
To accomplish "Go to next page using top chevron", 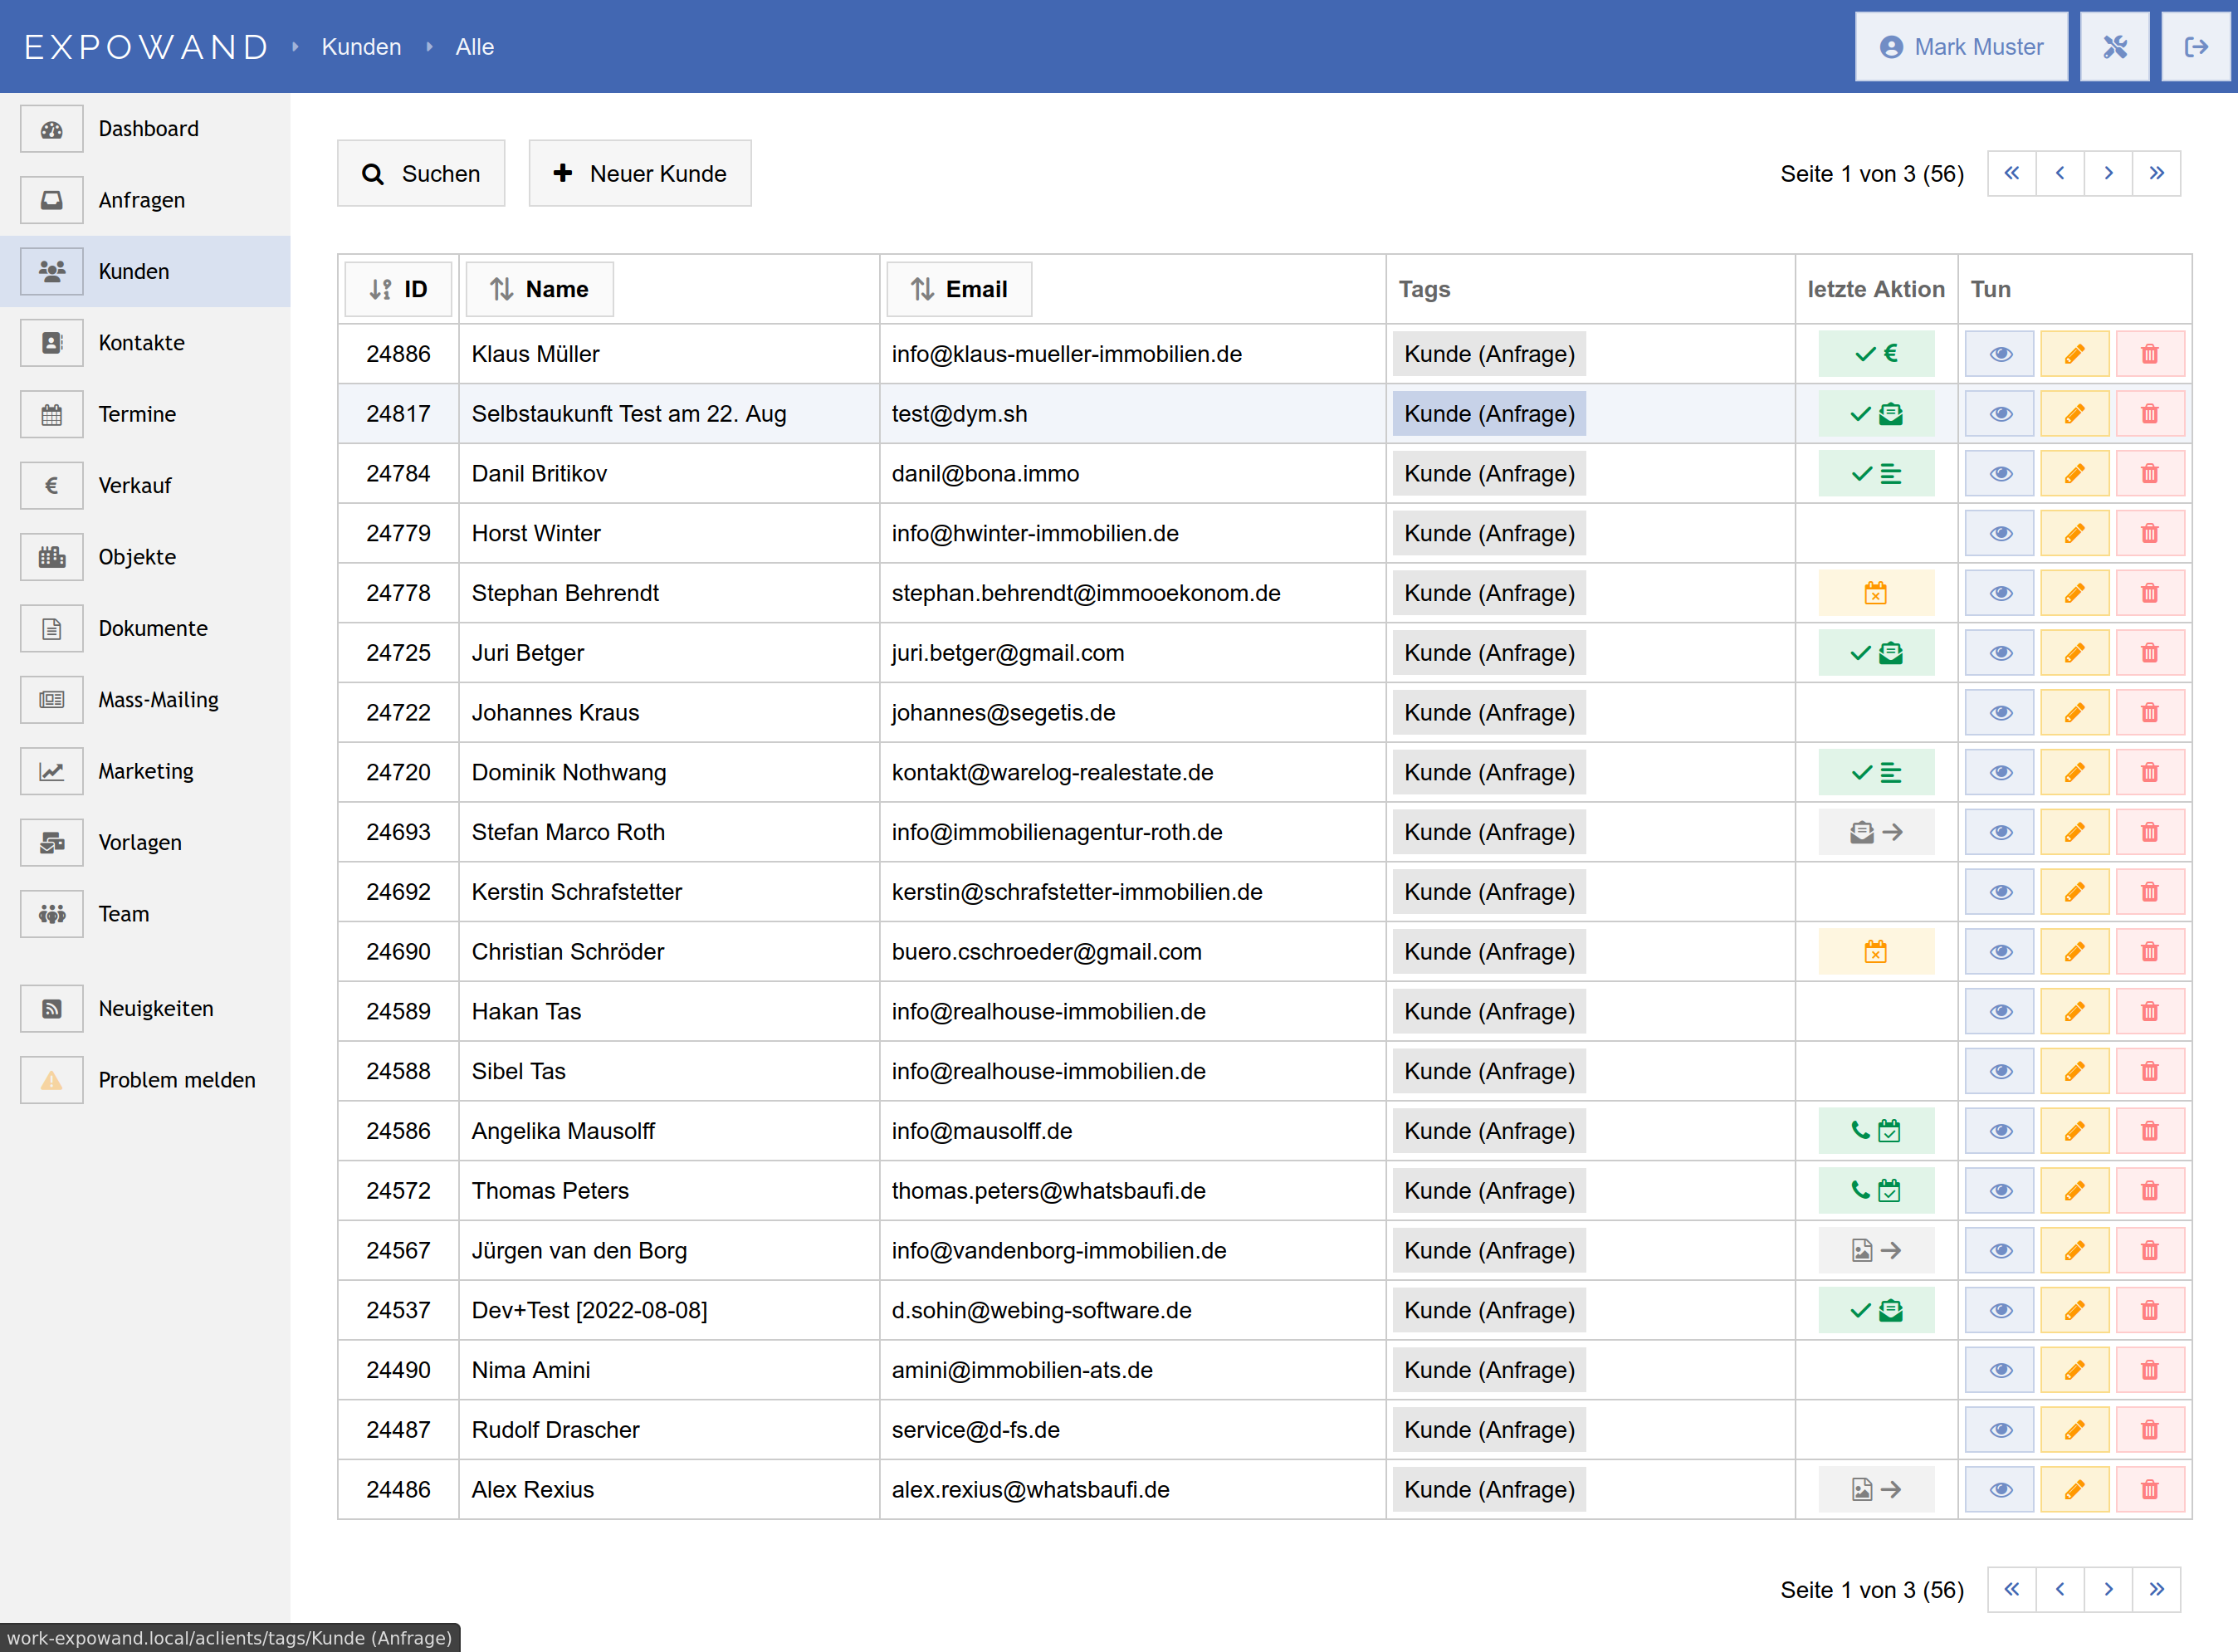I will click(2108, 173).
